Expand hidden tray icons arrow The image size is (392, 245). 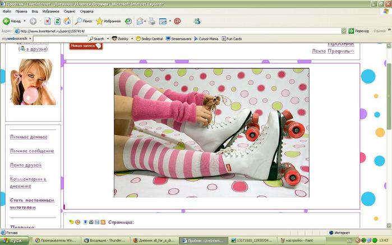click(x=357, y=241)
